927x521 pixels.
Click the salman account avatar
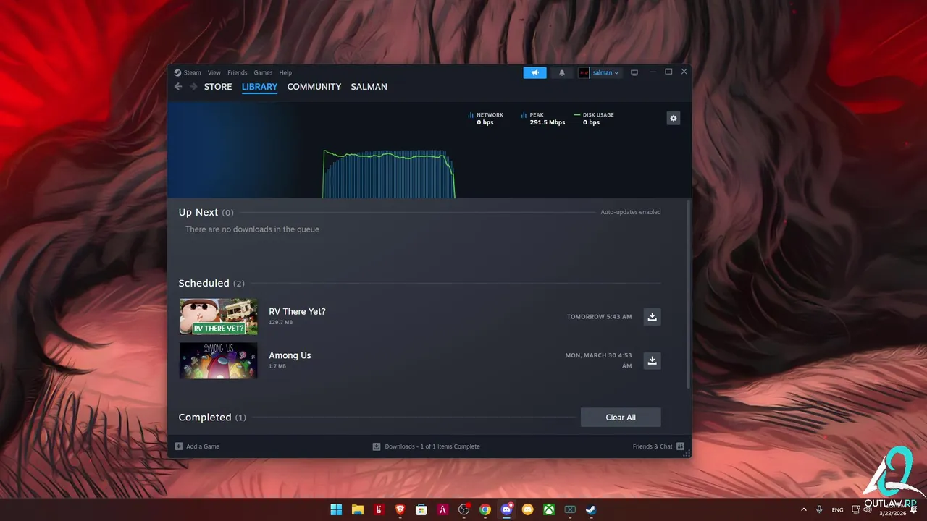pos(584,72)
